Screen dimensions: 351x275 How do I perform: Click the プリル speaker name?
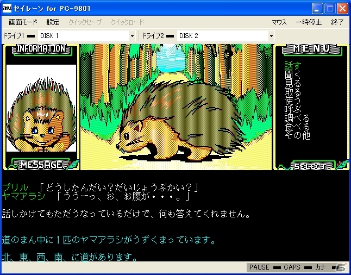[x=15, y=187]
